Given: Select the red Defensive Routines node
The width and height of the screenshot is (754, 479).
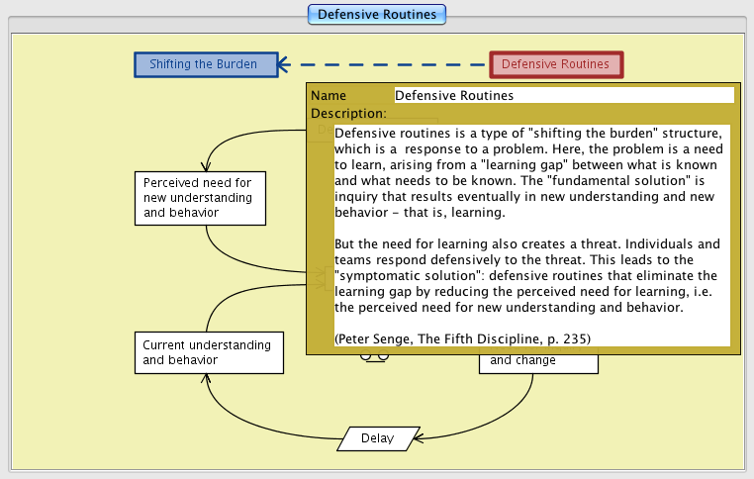Looking at the screenshot, I should click(x=555, y=64).
